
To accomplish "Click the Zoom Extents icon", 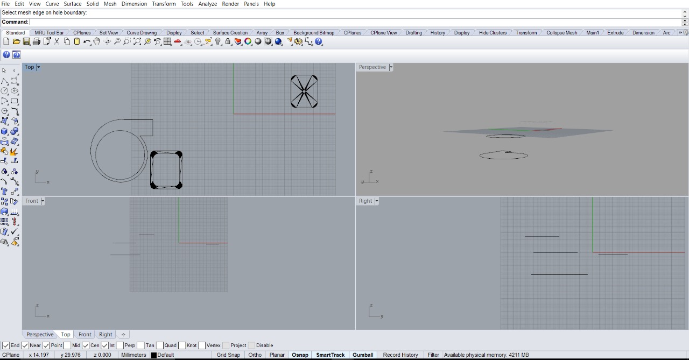I will pyautogui.click(x=137, y=41).
